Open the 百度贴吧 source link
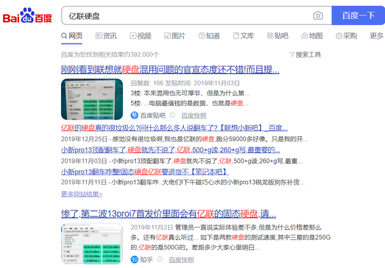Image resolution: width=385 pixels, height=268 pixels. pyautogui.click(x=153, y=115)
